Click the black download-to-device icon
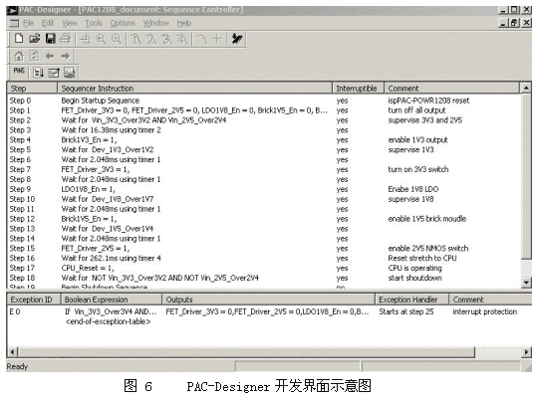538x401 pixels. coord(237,39)
